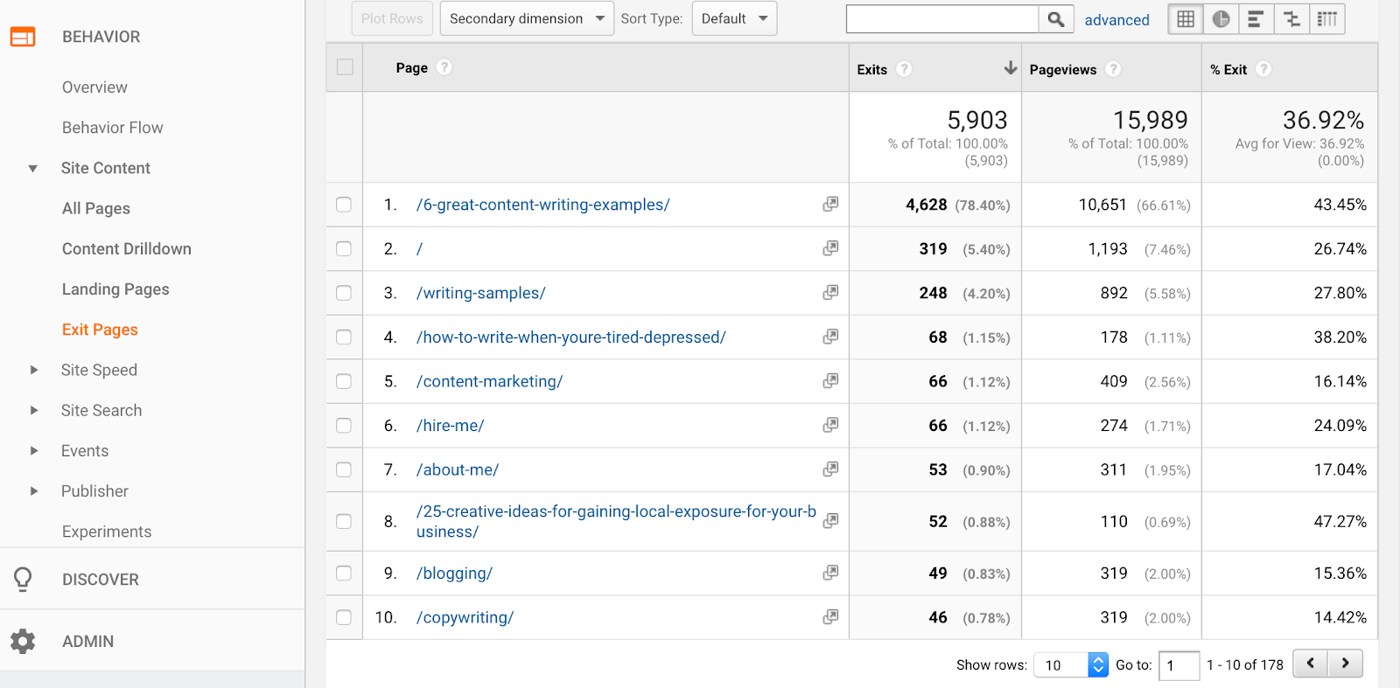Switch to Percentage pie chart view
Image resolution: width=1400 pixels, height=688 pixels.
coord(1221,19)
